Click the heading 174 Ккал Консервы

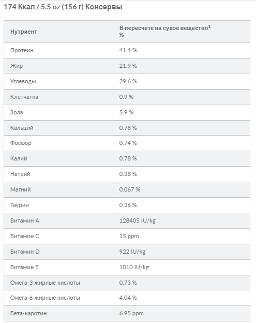(x=63, y=7)
